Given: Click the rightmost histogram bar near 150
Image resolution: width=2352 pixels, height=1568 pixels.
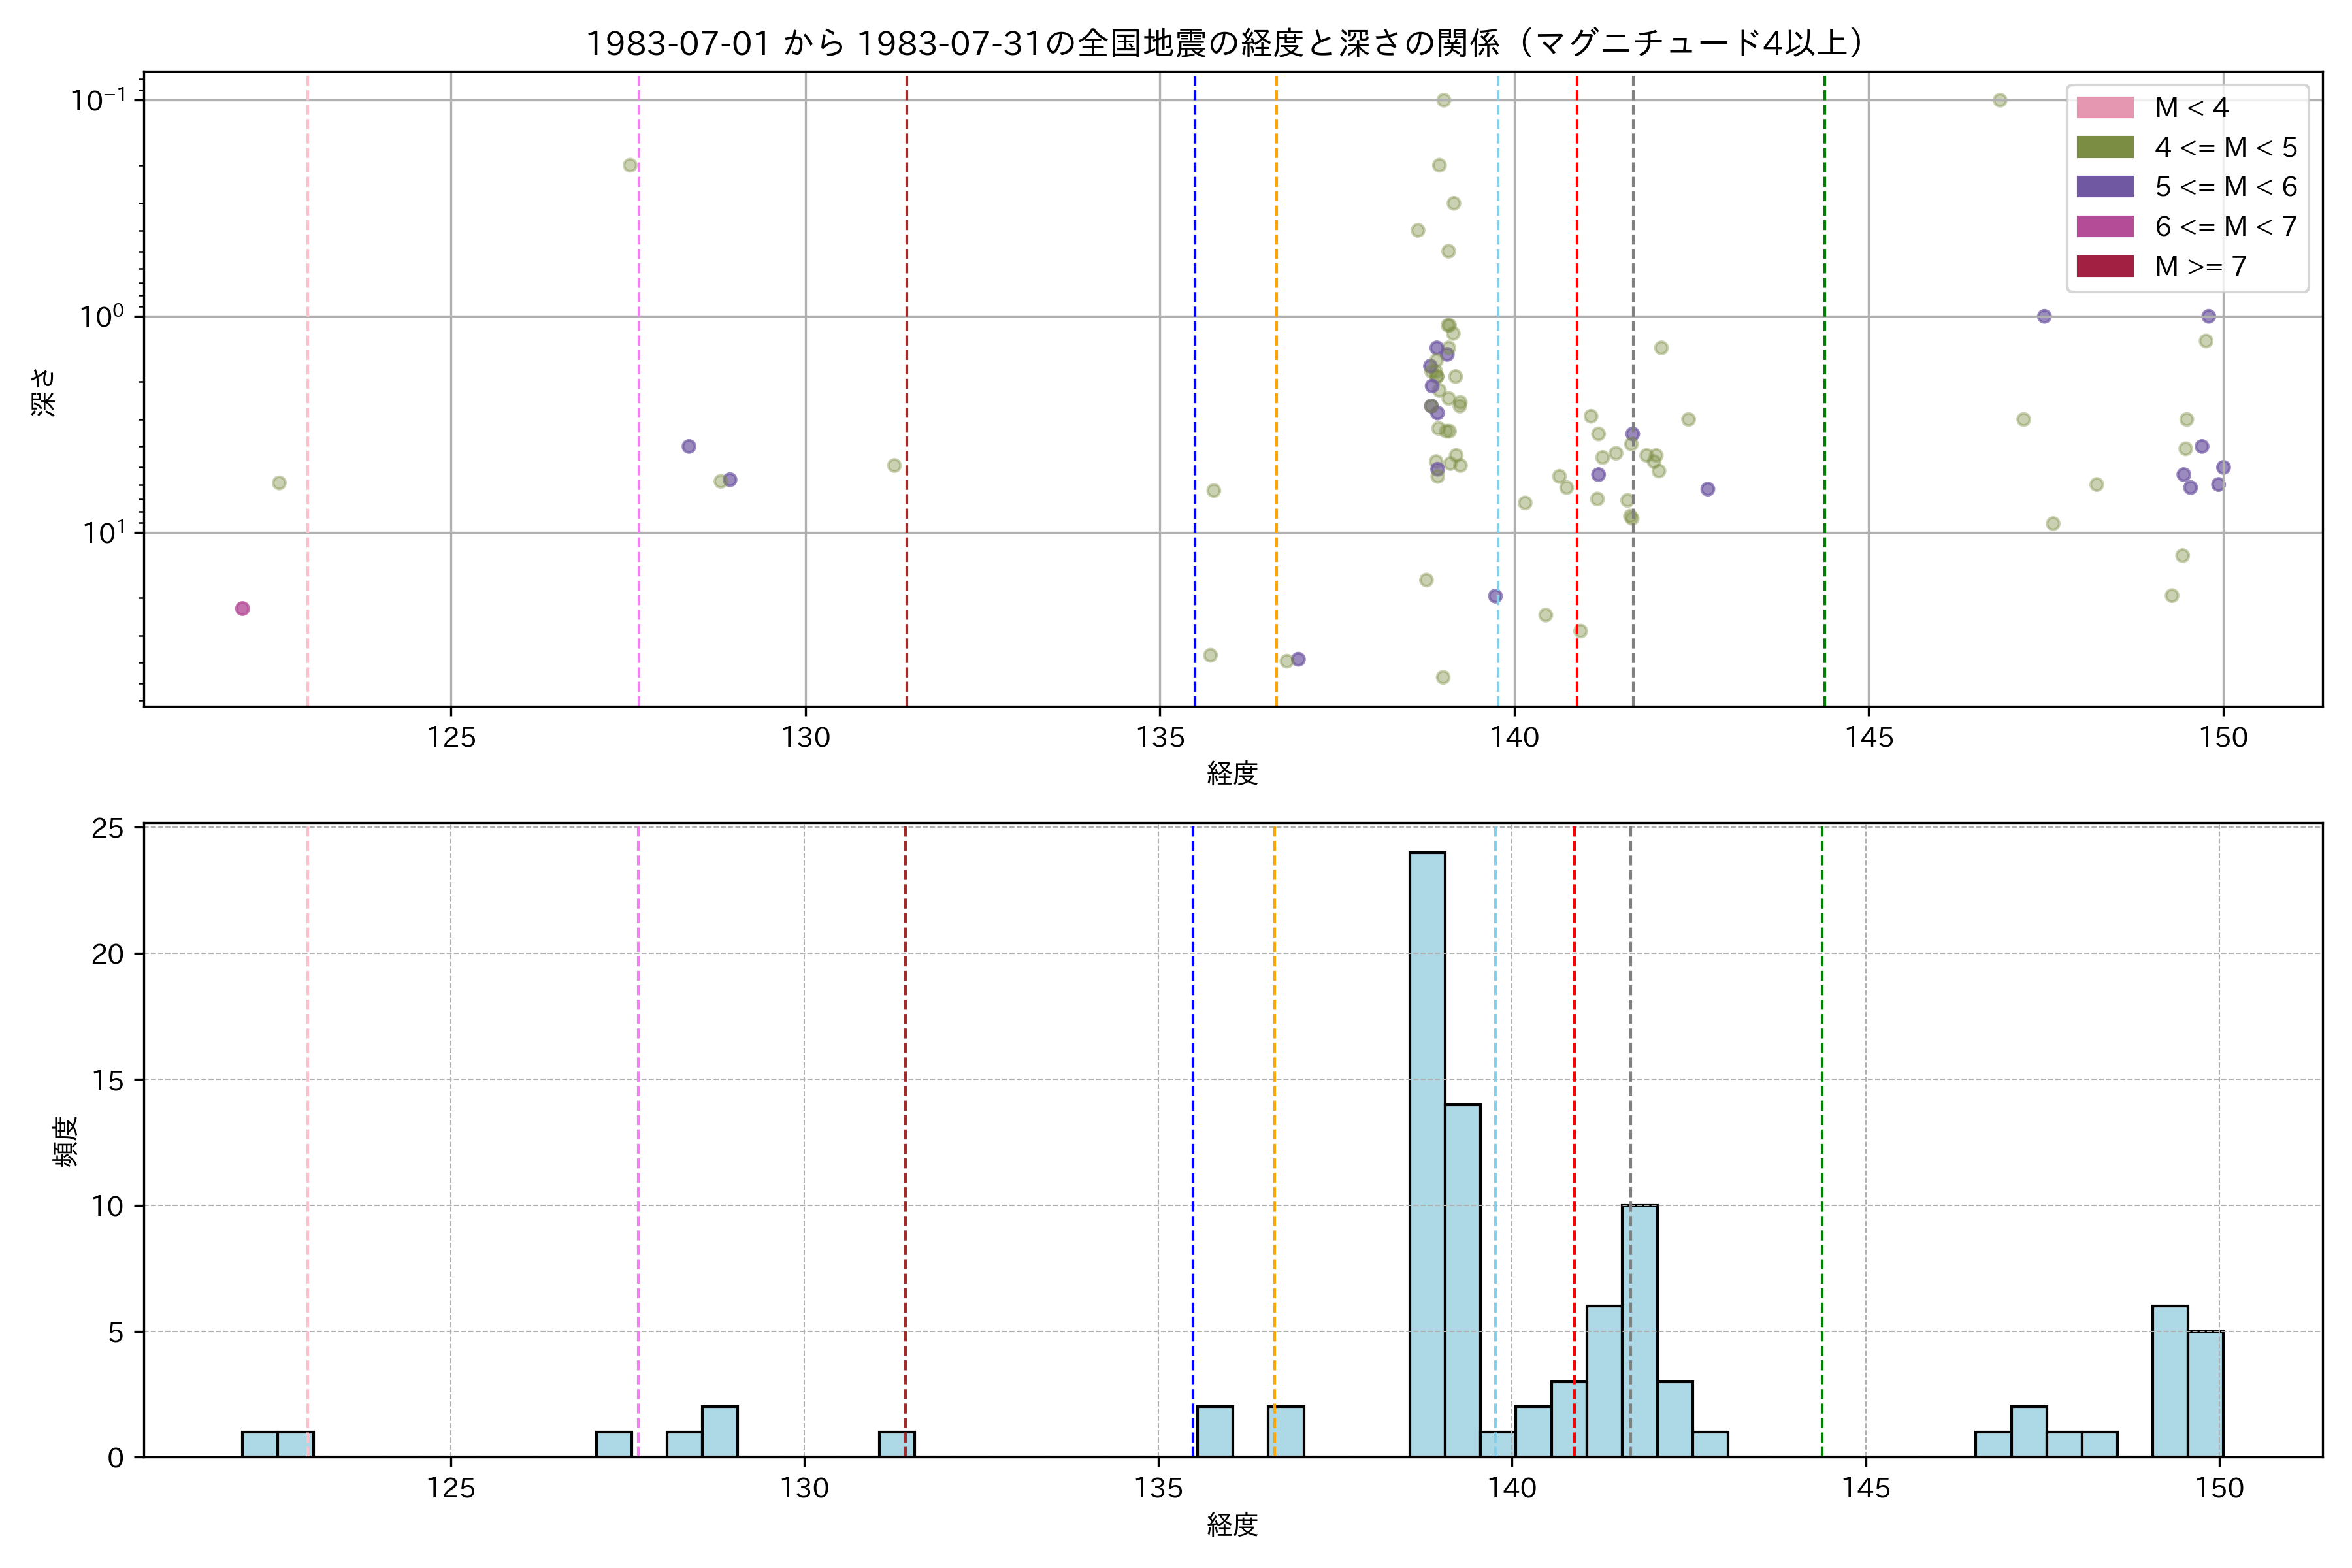Looking at the screenshot, I should click(x=2204, y=1394).
